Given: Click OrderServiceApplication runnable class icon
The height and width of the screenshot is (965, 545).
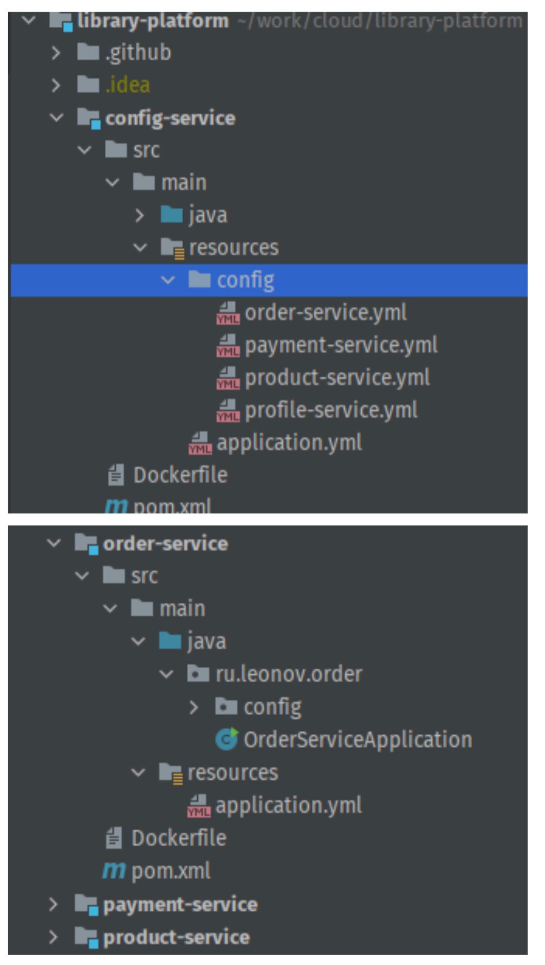Looking at the screenshot, I should point(227,739).
